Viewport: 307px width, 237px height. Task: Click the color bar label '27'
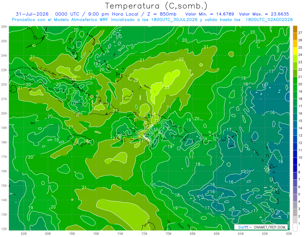pyautogui.click(x=300, y=32)
